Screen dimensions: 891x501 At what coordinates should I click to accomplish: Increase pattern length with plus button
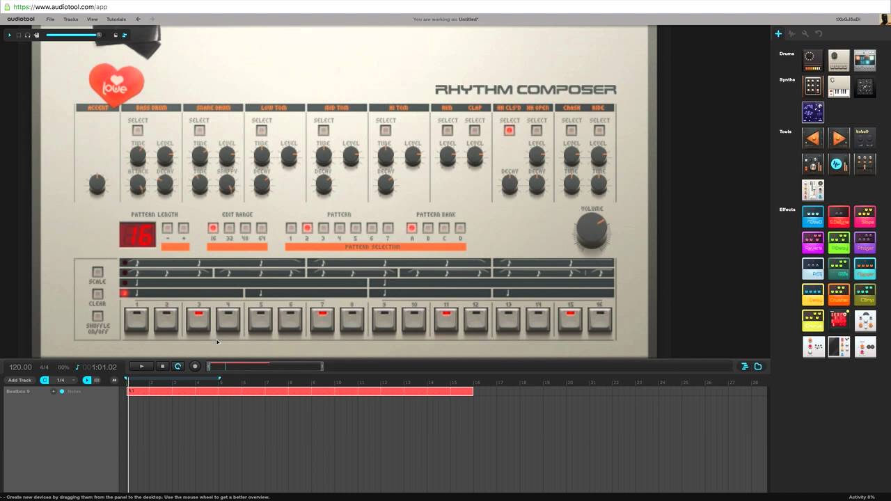coord(183,228)
